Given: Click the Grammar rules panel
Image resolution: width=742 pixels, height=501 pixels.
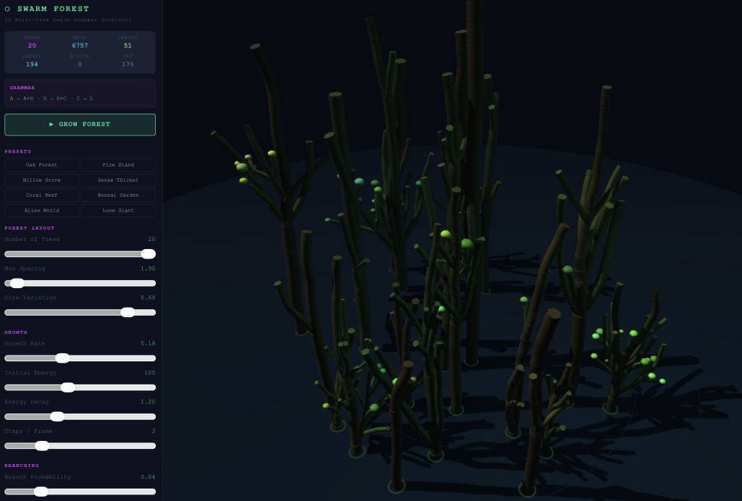Looking at the screenshot, I should click(80, 93).
